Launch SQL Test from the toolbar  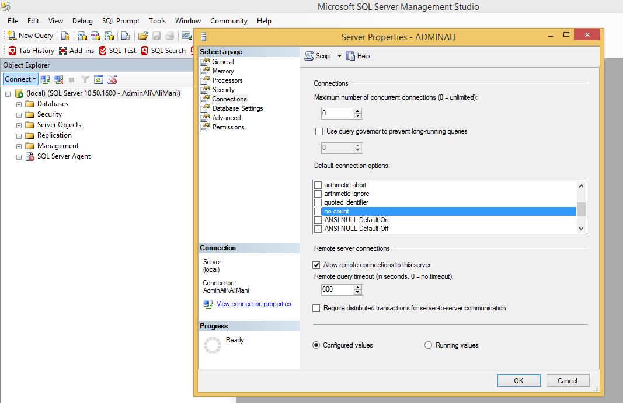coord(117,51)
